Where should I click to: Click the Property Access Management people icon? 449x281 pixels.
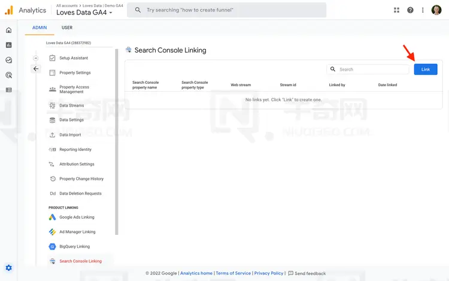tap(53, 89)
